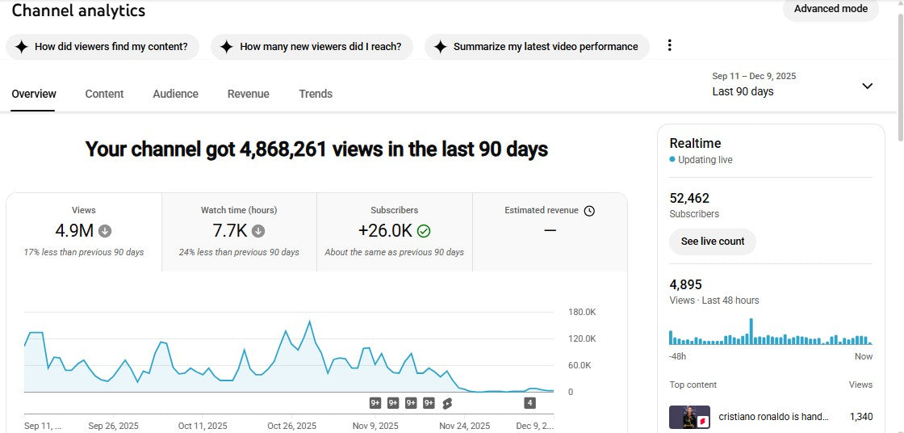Screen dimensions: 904x433
Task: Click the down-arrow icon beside 4.9M views
Action: [105, 231]
